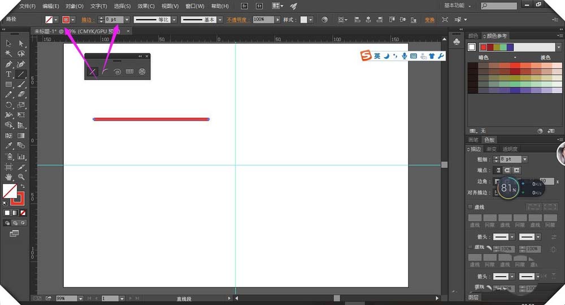565x305 pixels.
Task: Click the 不透明度 opacity link
Action: tap(239, 19)
